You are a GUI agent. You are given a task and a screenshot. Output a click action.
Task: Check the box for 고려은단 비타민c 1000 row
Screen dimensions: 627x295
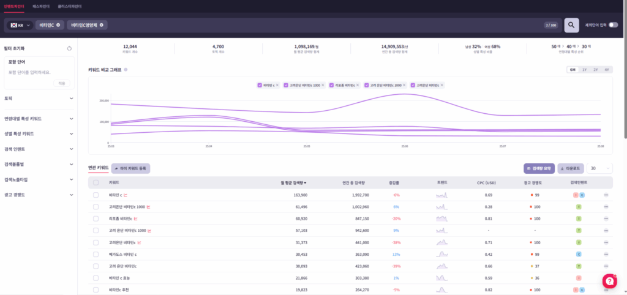(96, 207)
